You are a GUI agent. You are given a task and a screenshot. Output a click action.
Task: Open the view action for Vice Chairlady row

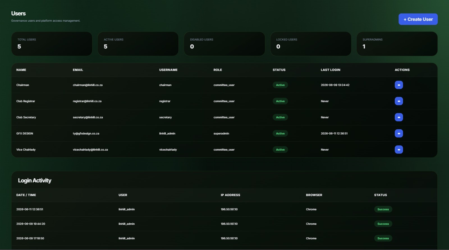pos(399,149)
